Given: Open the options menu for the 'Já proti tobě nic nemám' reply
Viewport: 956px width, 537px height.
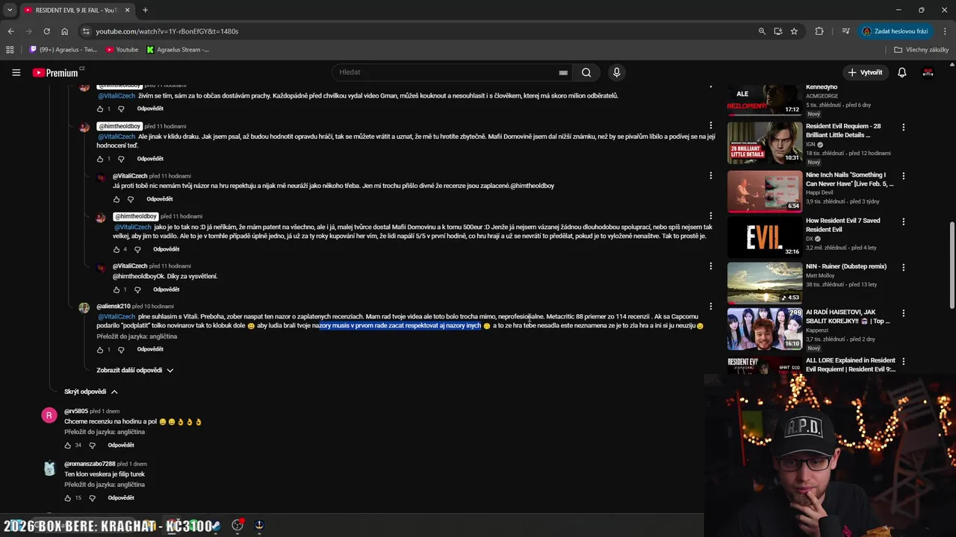Looking at the screenshot, I should click(x=710, y=176).
